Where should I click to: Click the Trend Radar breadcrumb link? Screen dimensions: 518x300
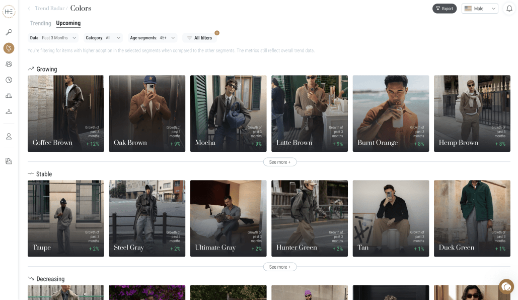point(50,8)
